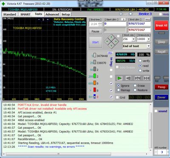170x158 pixels.
Task: Select the random seek scan icon
Action: click(x=137, y=78)
